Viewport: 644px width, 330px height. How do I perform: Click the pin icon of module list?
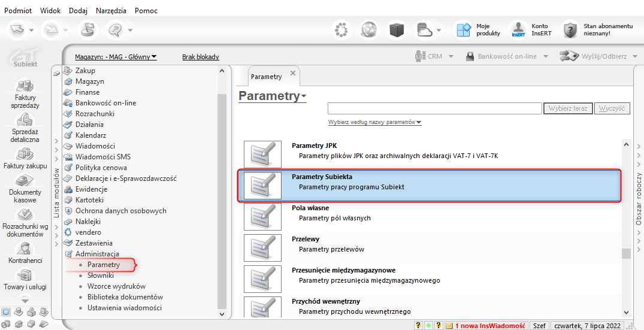[x=57, y=74]
